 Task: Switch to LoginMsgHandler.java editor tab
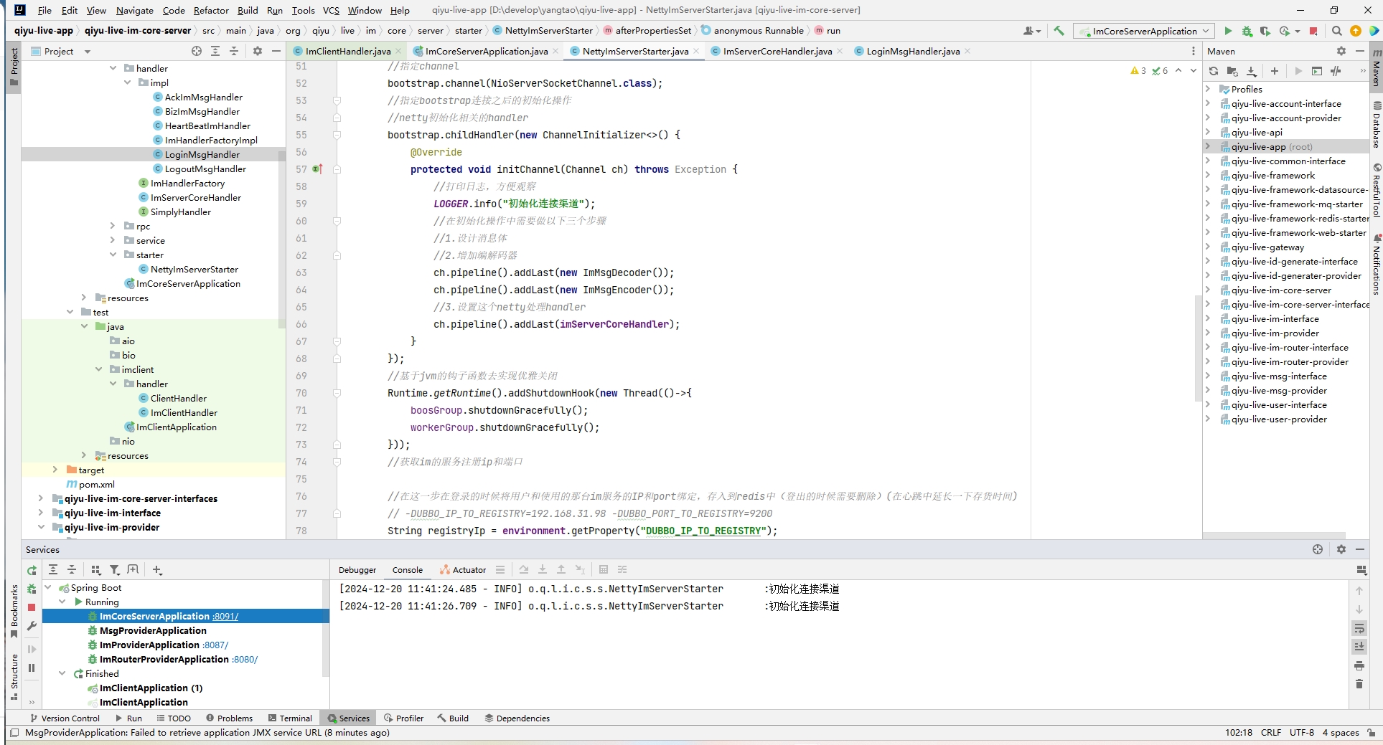[x=912, y=51]
